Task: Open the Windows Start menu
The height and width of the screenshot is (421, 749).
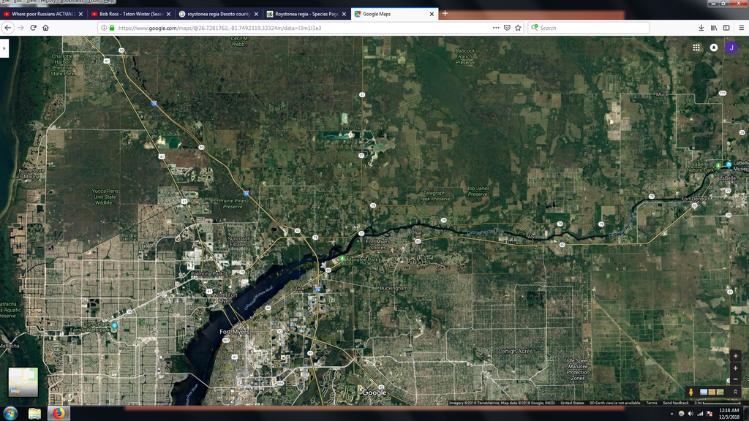Action: [x=10, y=413]
